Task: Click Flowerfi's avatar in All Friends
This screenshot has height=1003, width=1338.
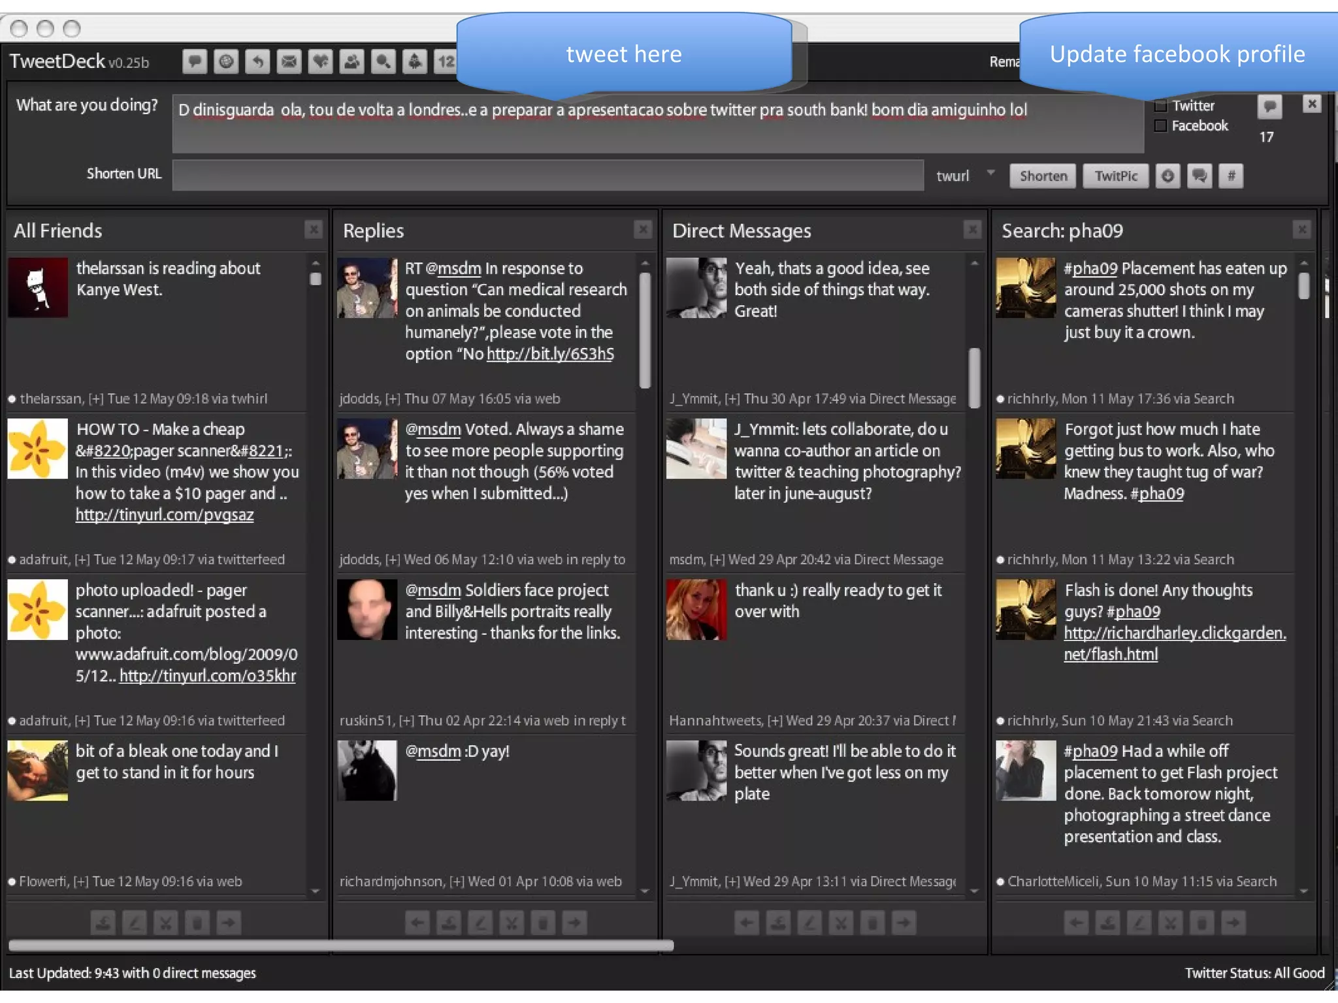Action: [38, 771]
